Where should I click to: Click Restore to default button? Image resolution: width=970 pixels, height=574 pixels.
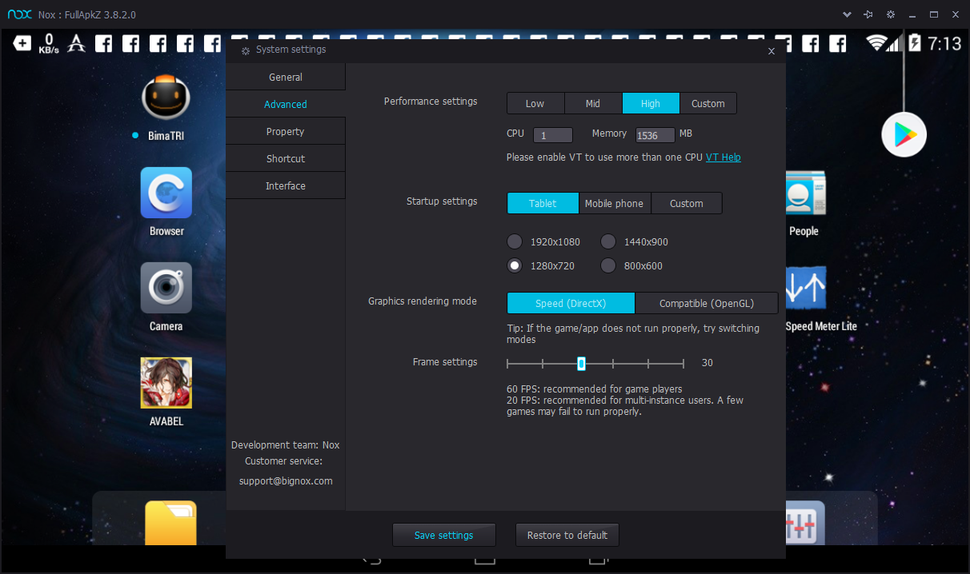click(x=567, y=535)
